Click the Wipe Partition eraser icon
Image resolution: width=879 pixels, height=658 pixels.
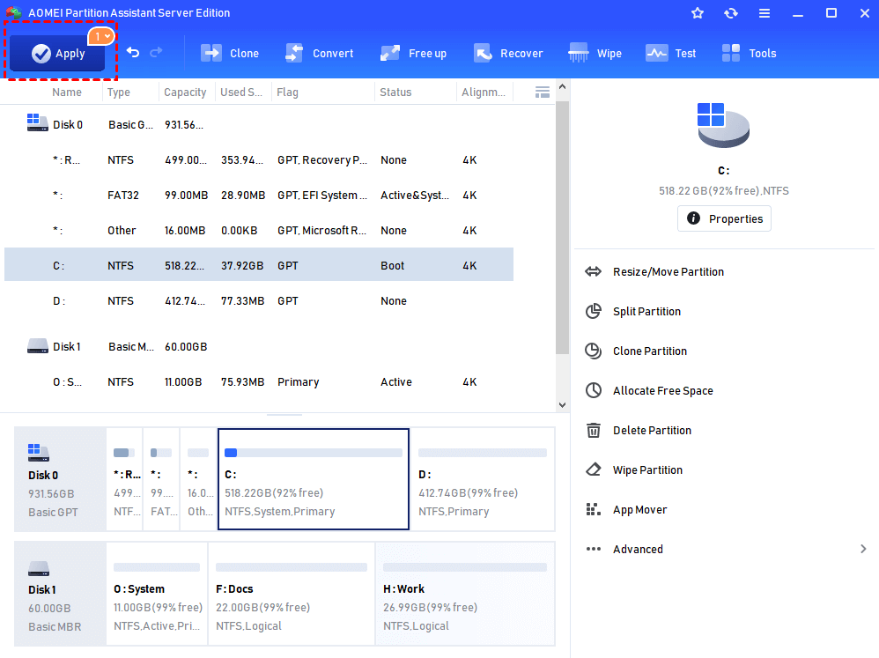[593, 469]
